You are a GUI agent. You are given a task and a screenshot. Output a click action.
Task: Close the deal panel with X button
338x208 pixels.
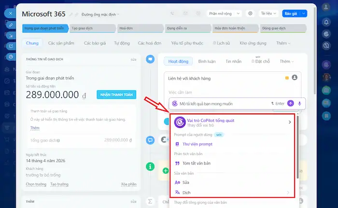point(10,14)
